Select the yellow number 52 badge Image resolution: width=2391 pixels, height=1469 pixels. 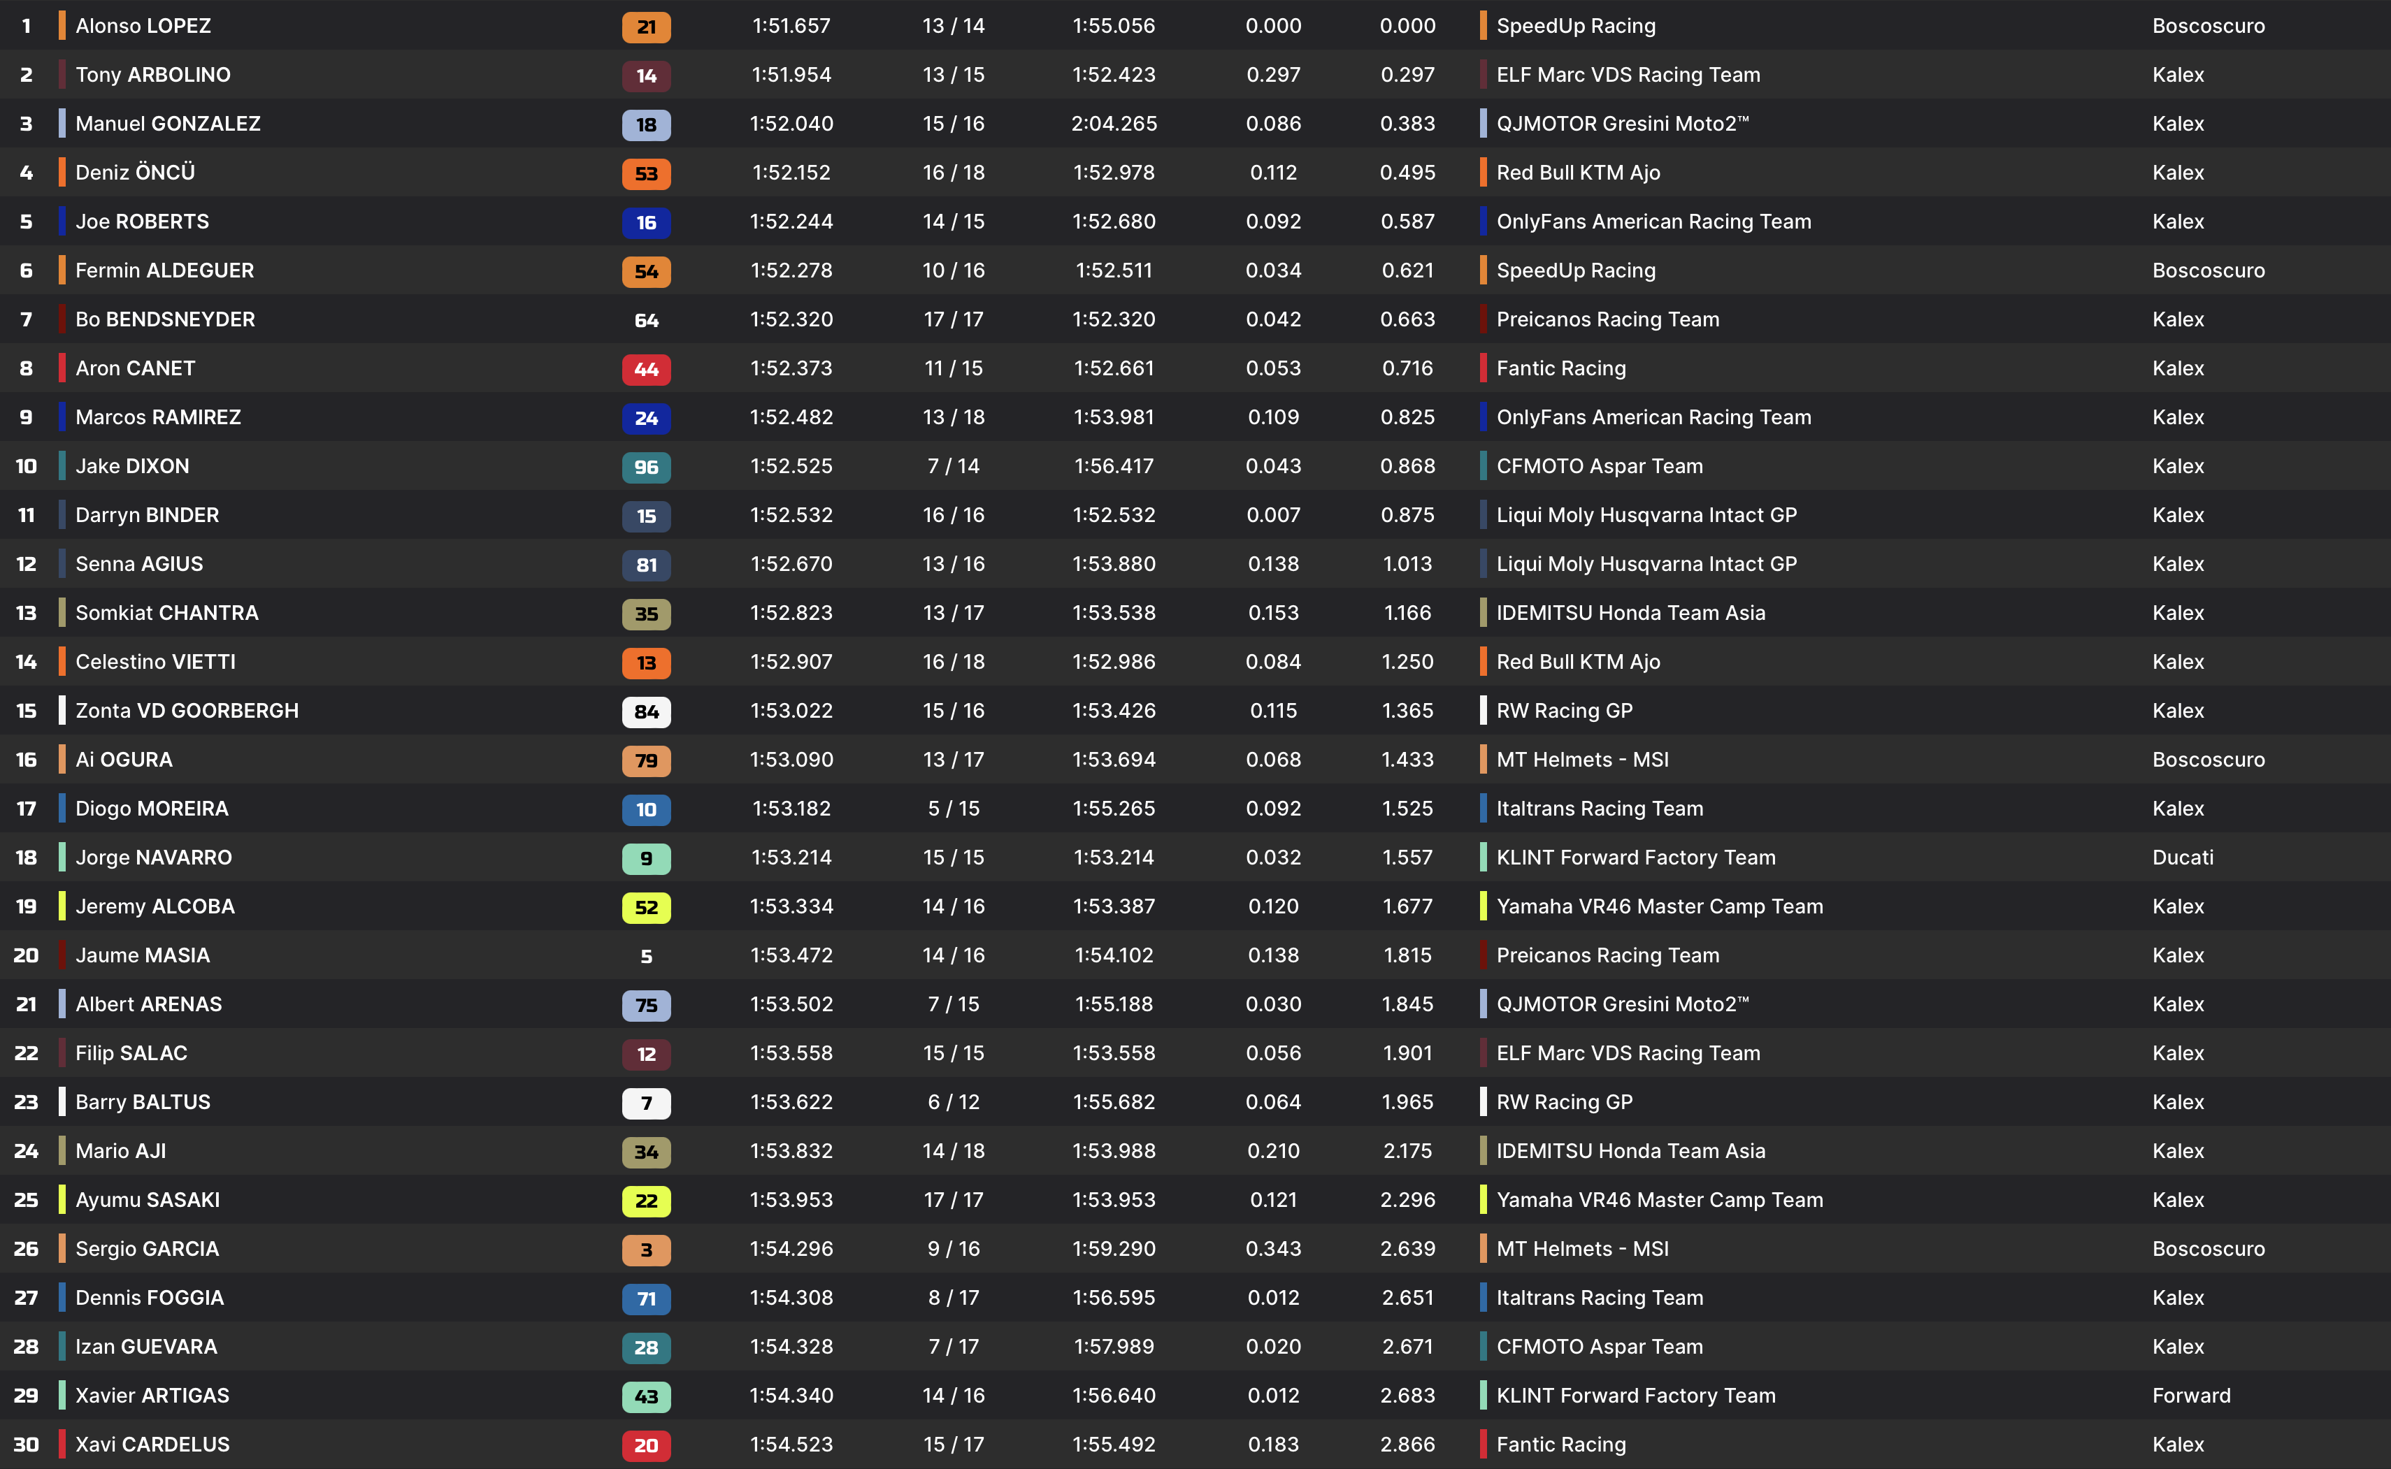647,907
